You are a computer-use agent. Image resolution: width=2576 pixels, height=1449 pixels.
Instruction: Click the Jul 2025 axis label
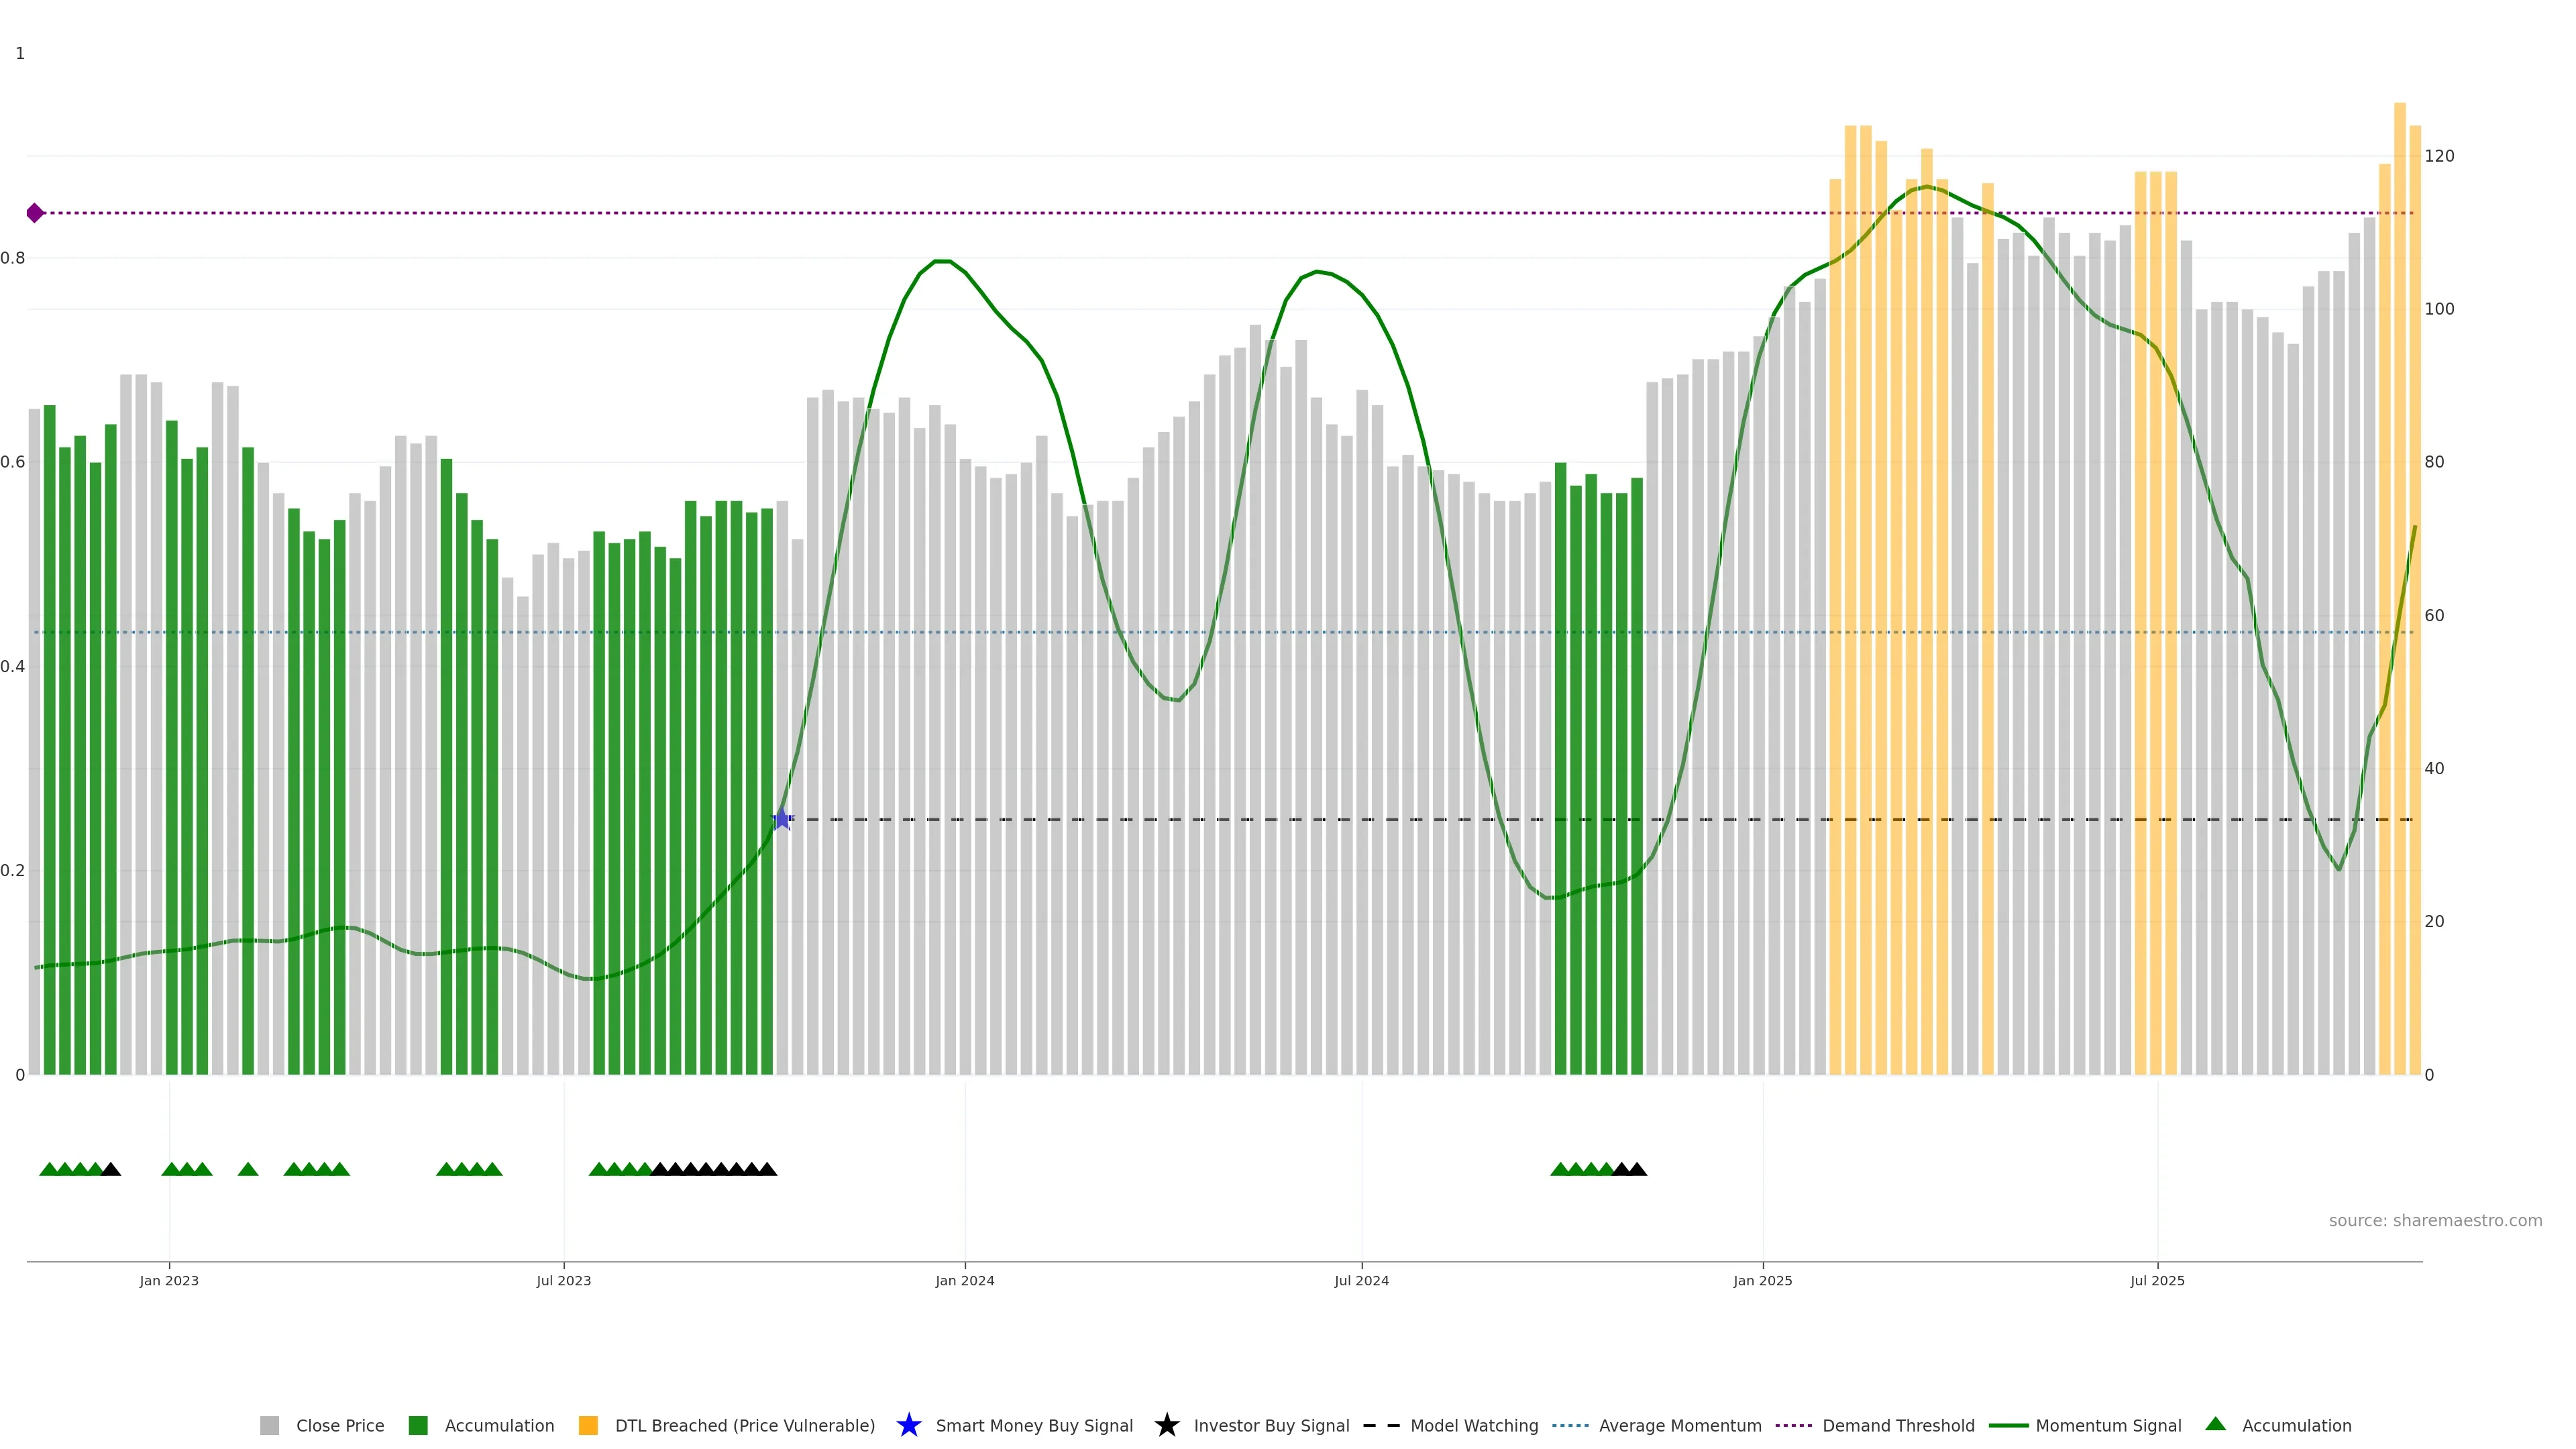tap(2157, 1281)
